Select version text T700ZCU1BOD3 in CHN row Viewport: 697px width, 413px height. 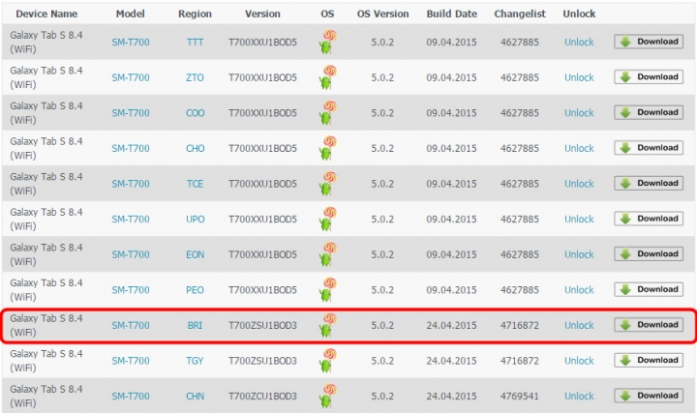[x=262, y=397]
